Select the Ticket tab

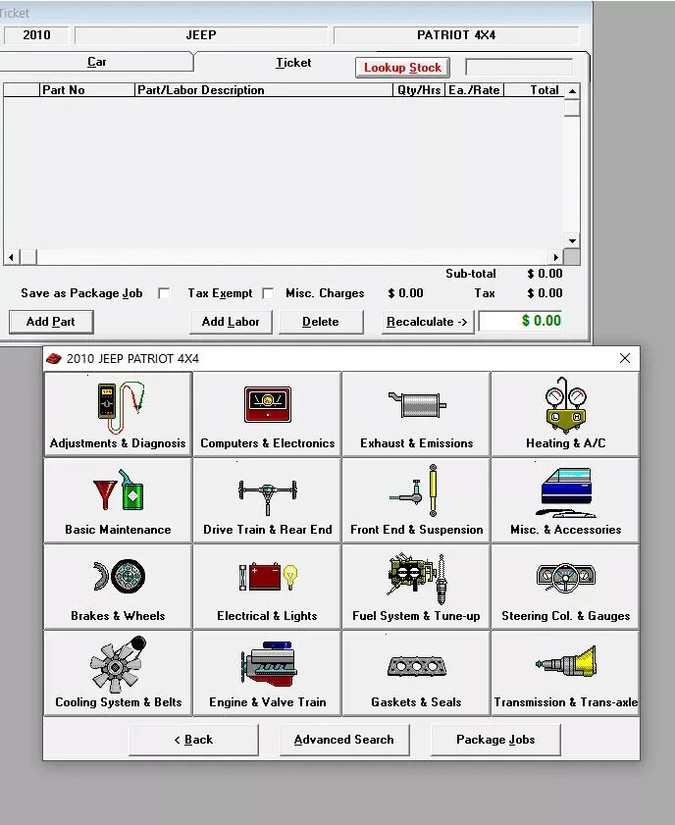click(293, 63)
